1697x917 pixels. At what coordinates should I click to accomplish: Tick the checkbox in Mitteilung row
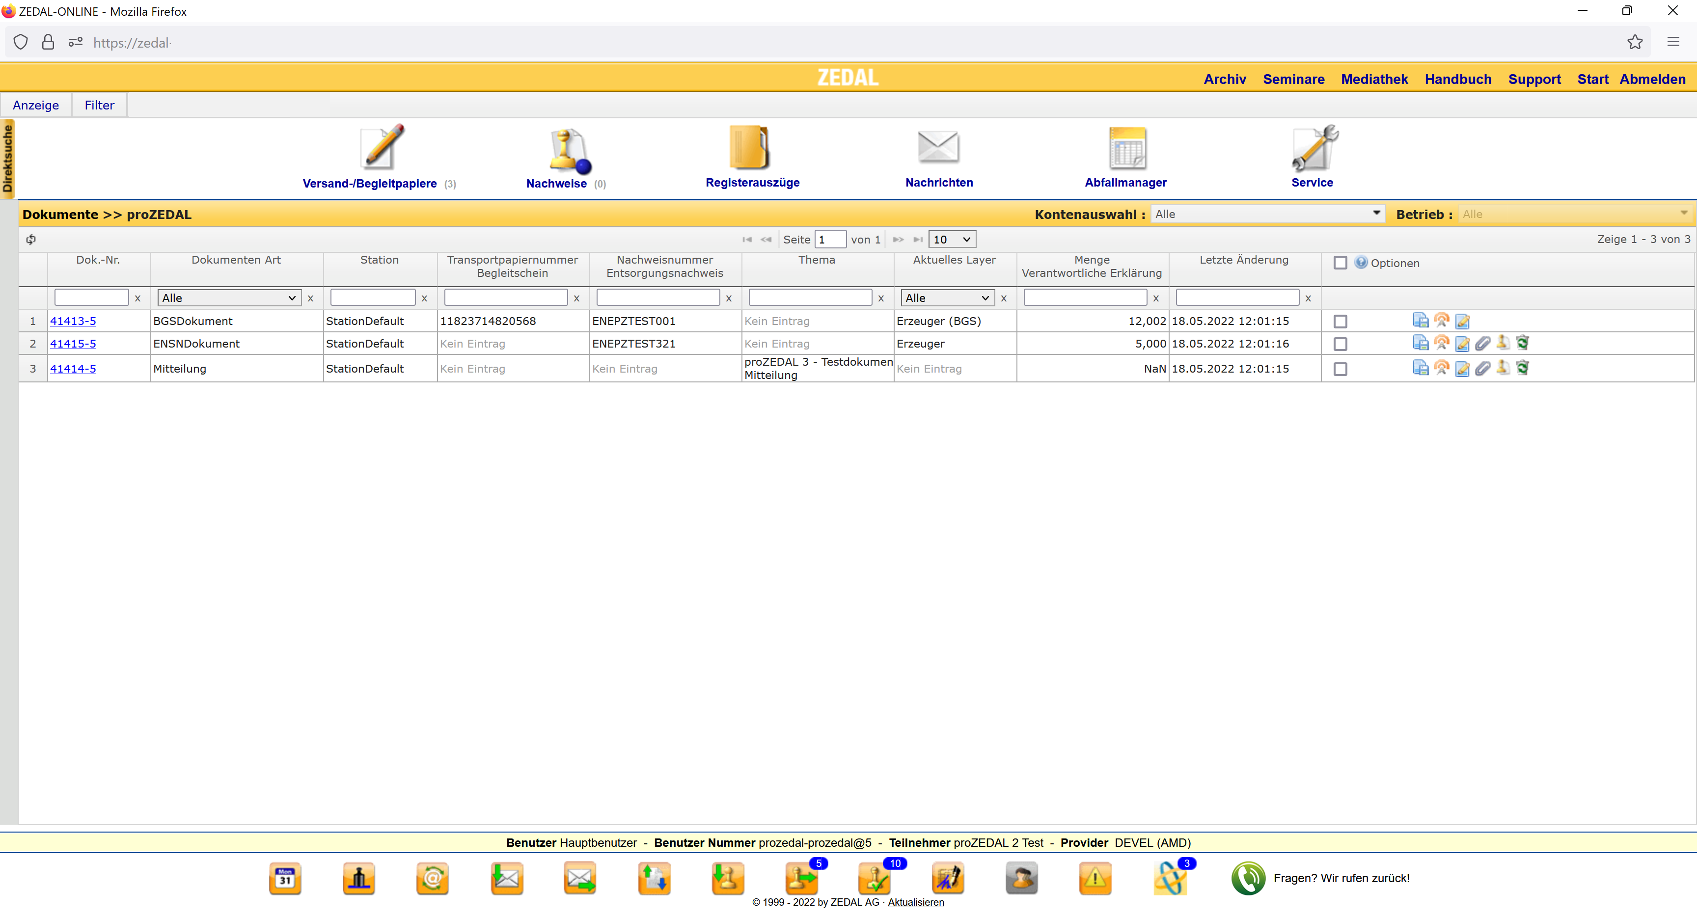tap(1340, 369)
